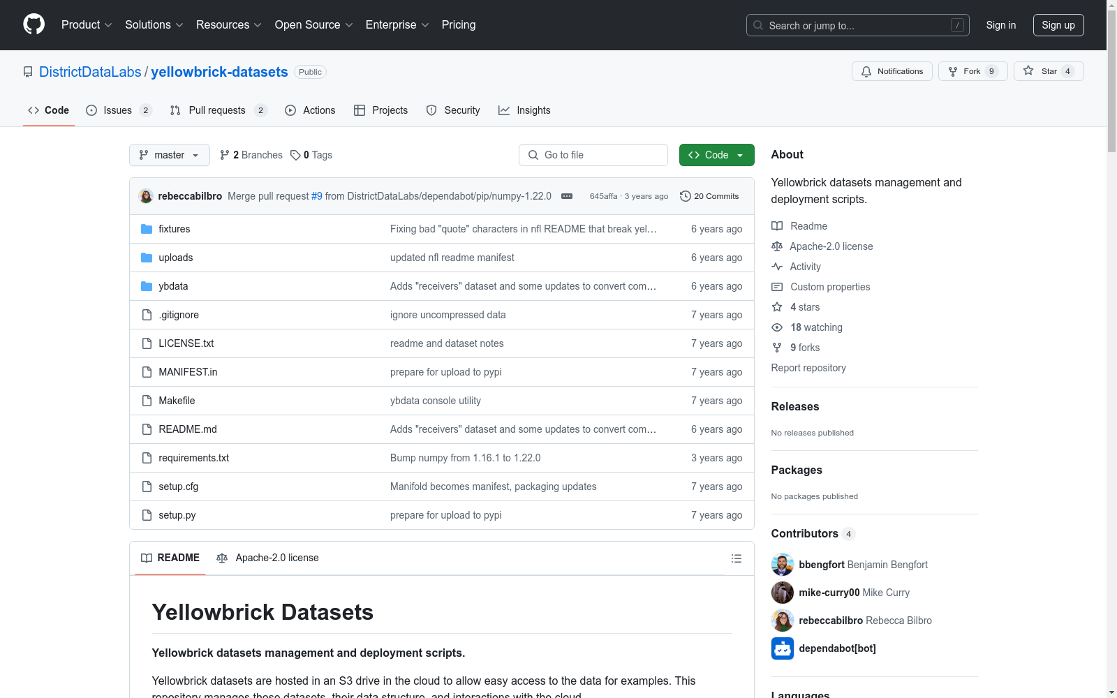Fork the repository
Image resolution: width=1117 pixels, height=698 pixels.
point(973,71)
